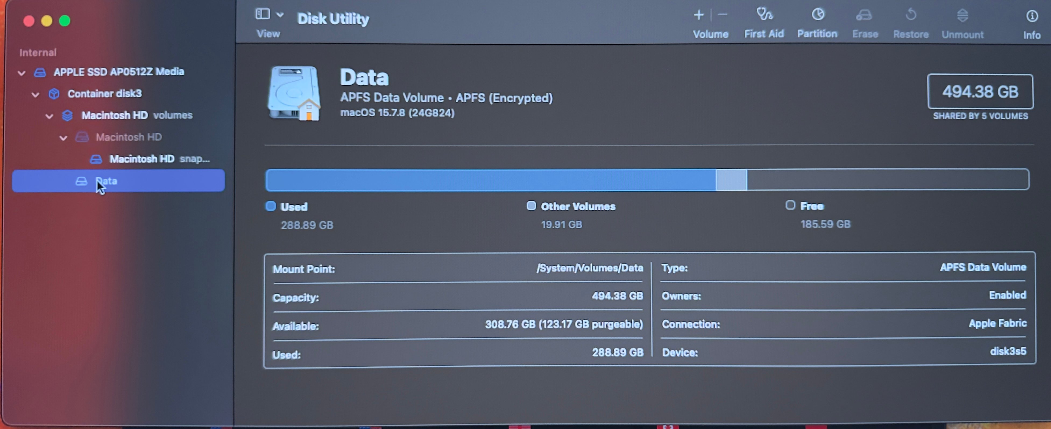Click the Container disk3 cube icon
Viewport: 1051px width, 429px height.
click(54, 94)
